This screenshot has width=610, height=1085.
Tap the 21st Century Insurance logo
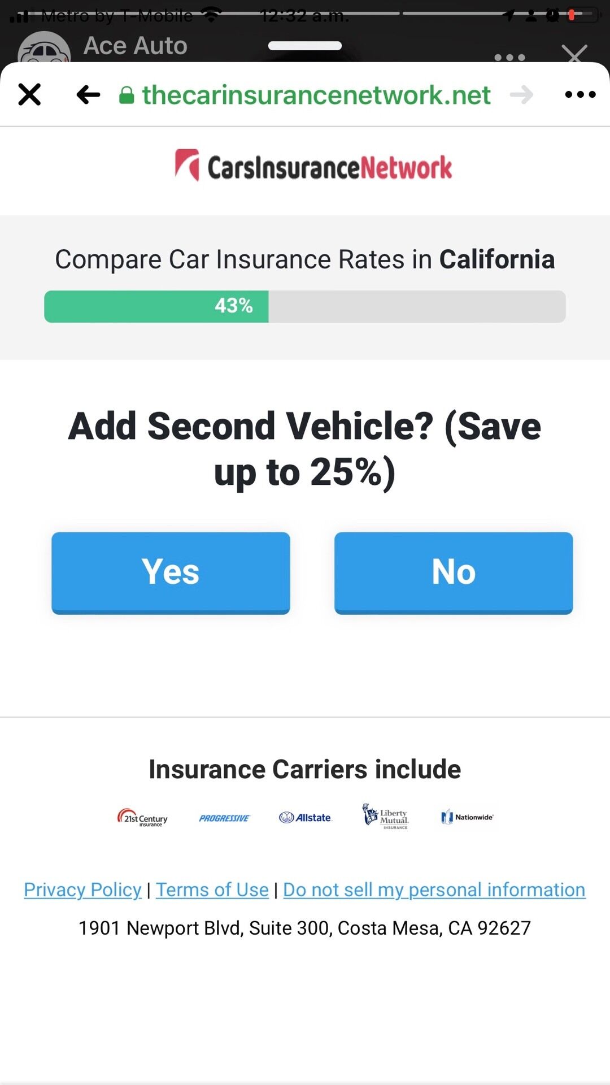click(x=142, y=818)
